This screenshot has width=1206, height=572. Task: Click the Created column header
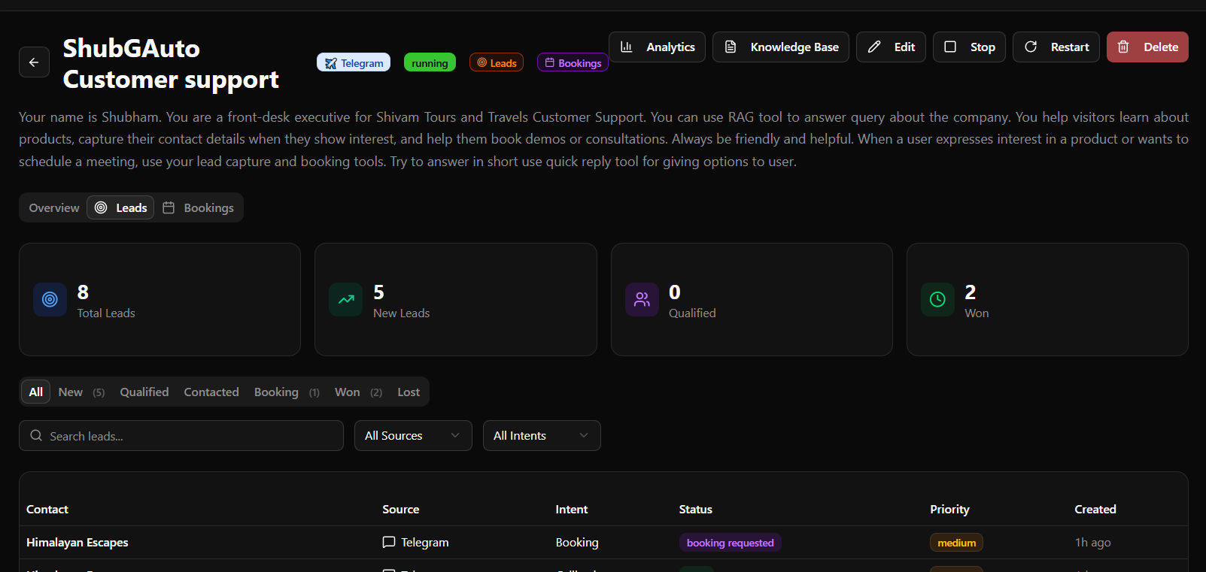coord(1095,509)
